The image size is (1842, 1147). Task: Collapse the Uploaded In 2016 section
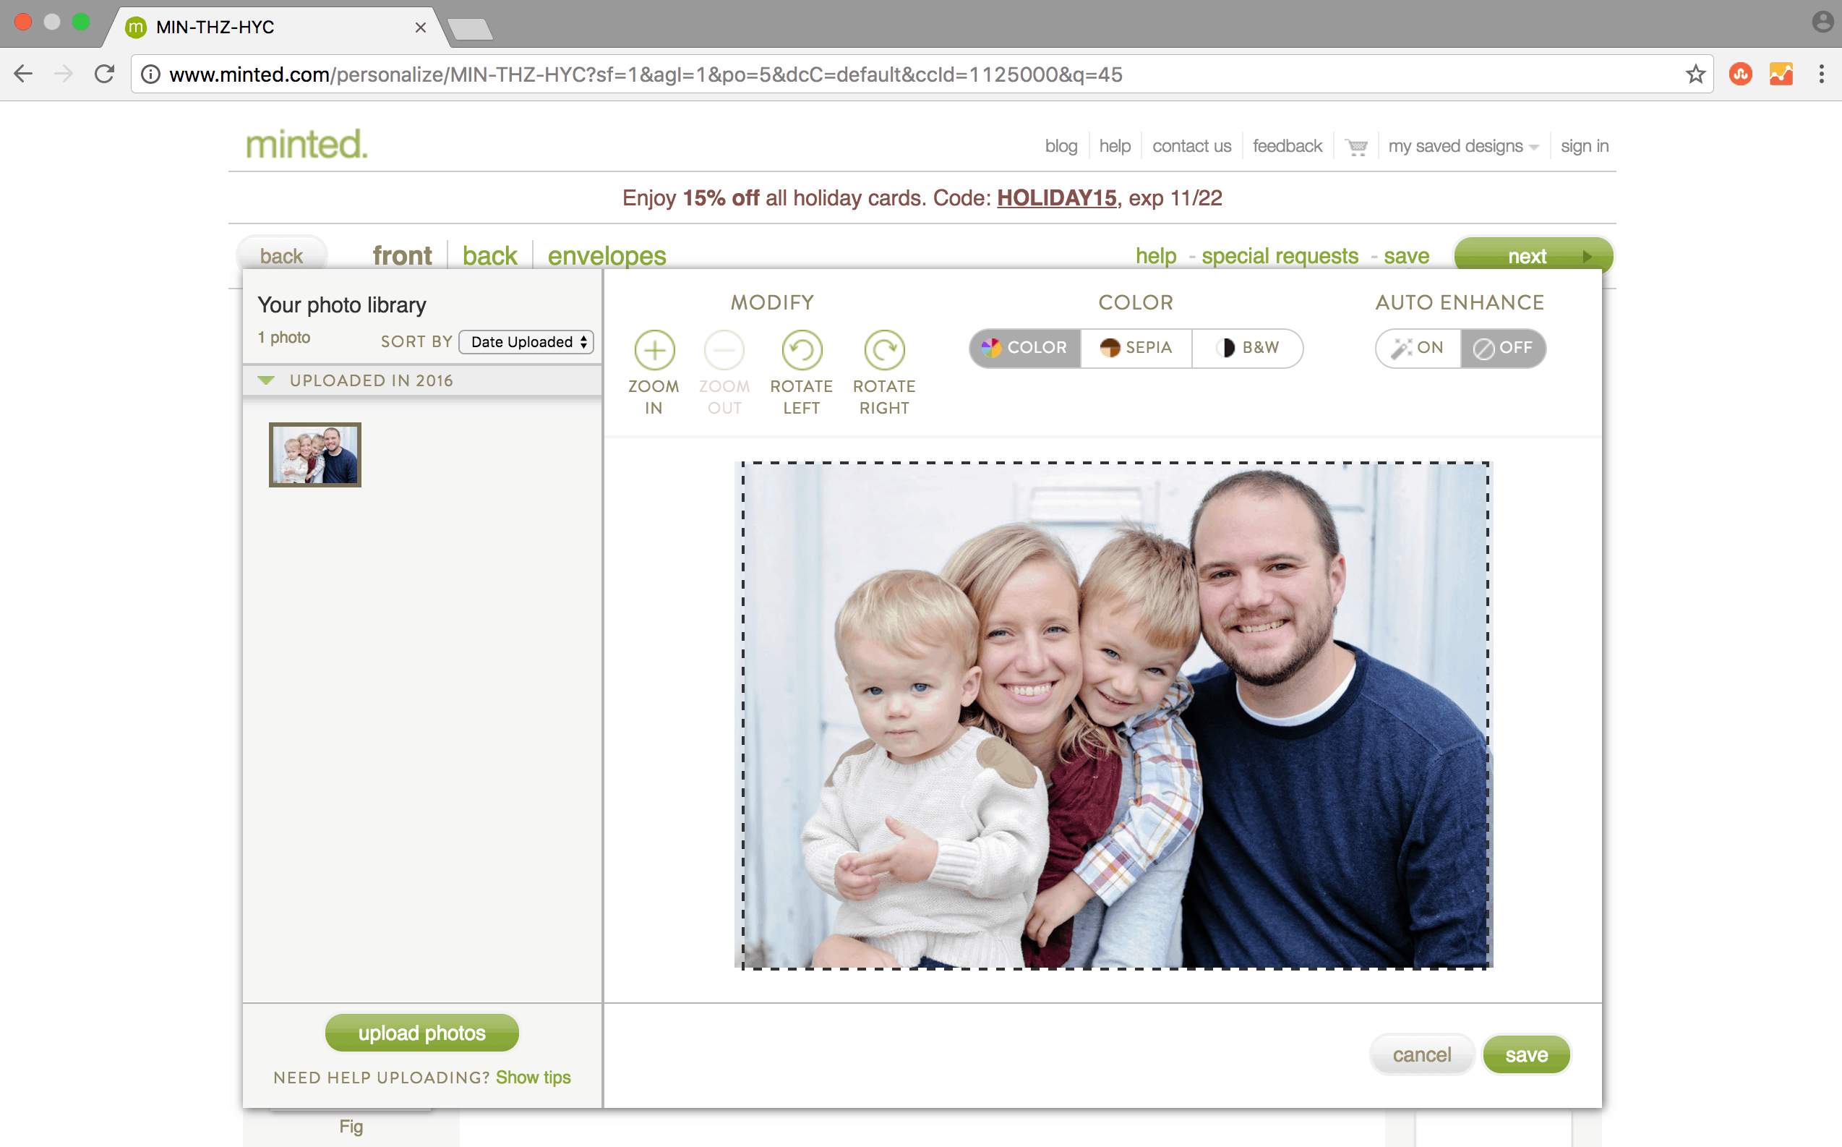point(265,380)
